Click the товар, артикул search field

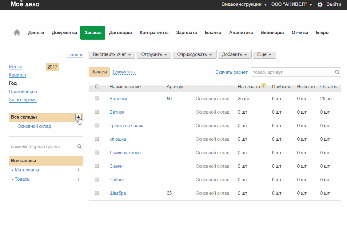[292, 72]
